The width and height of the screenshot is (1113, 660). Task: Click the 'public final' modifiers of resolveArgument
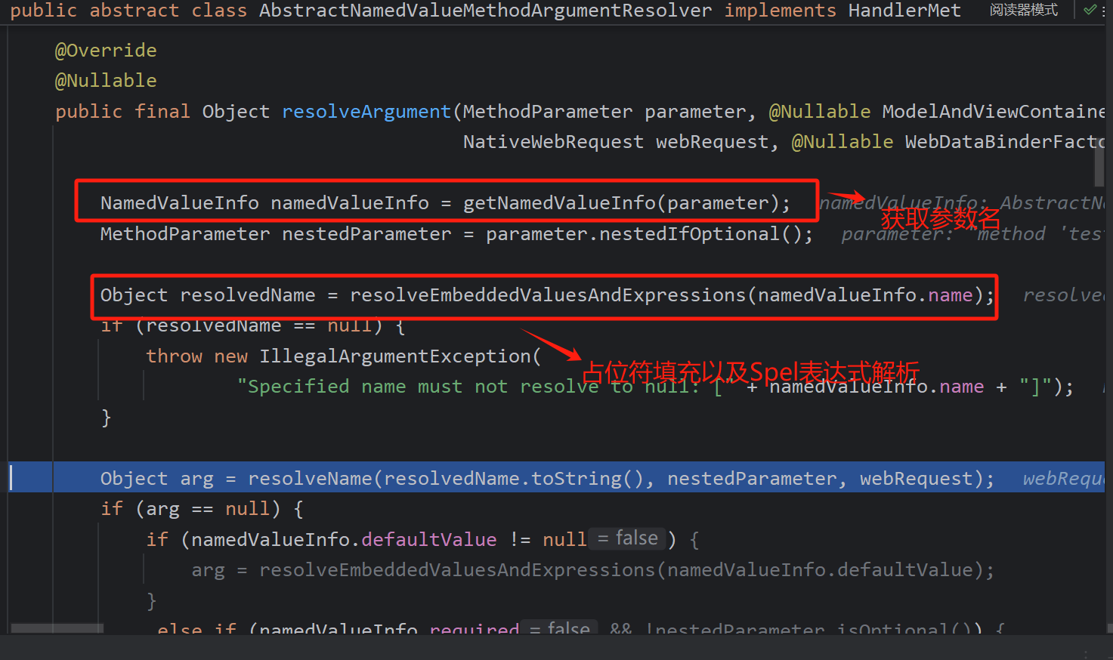tap(122, 112)
